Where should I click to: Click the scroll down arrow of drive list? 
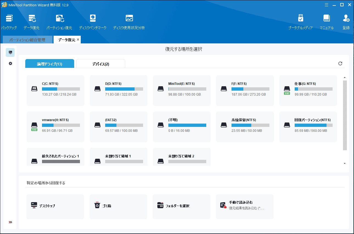point(345,163)
